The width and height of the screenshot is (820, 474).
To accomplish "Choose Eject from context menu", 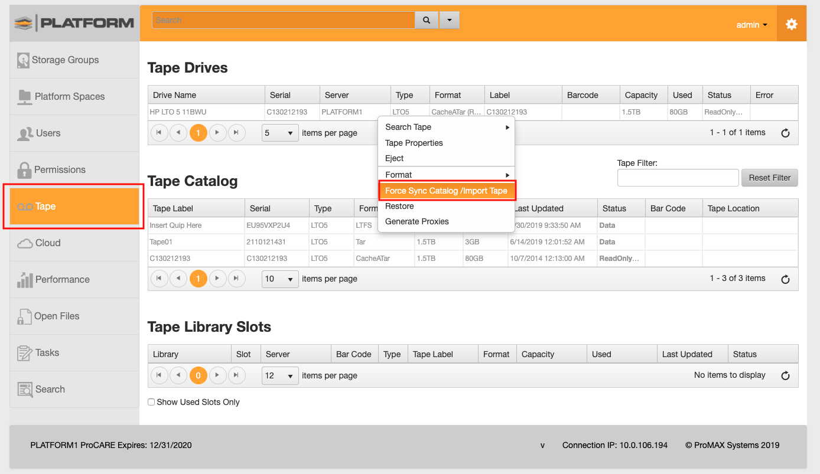I will click(447, 158).
